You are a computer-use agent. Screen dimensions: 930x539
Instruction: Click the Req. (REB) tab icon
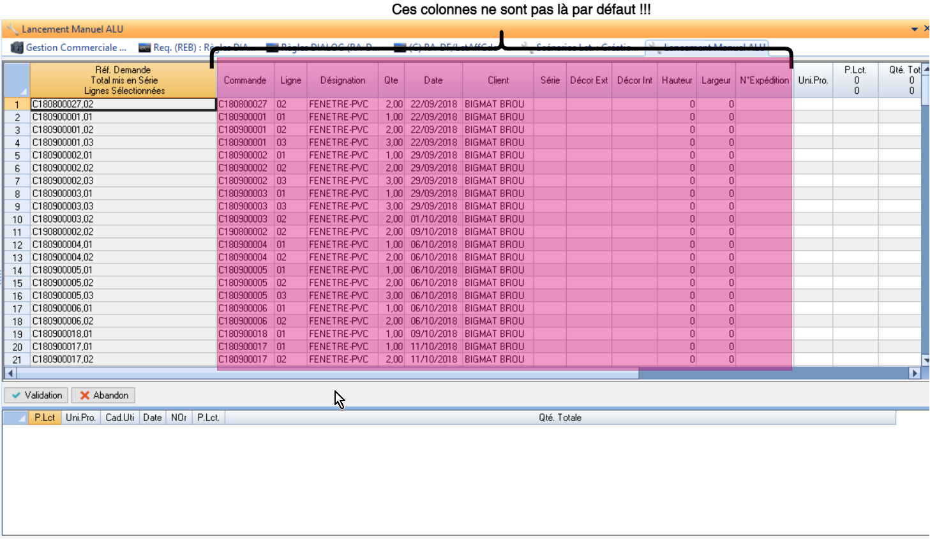point(145,48)
